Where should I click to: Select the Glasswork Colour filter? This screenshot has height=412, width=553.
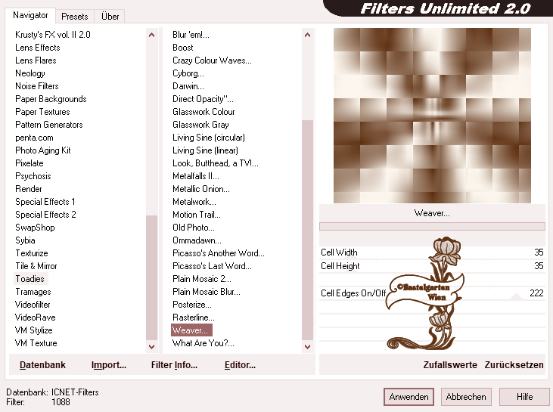203,112
